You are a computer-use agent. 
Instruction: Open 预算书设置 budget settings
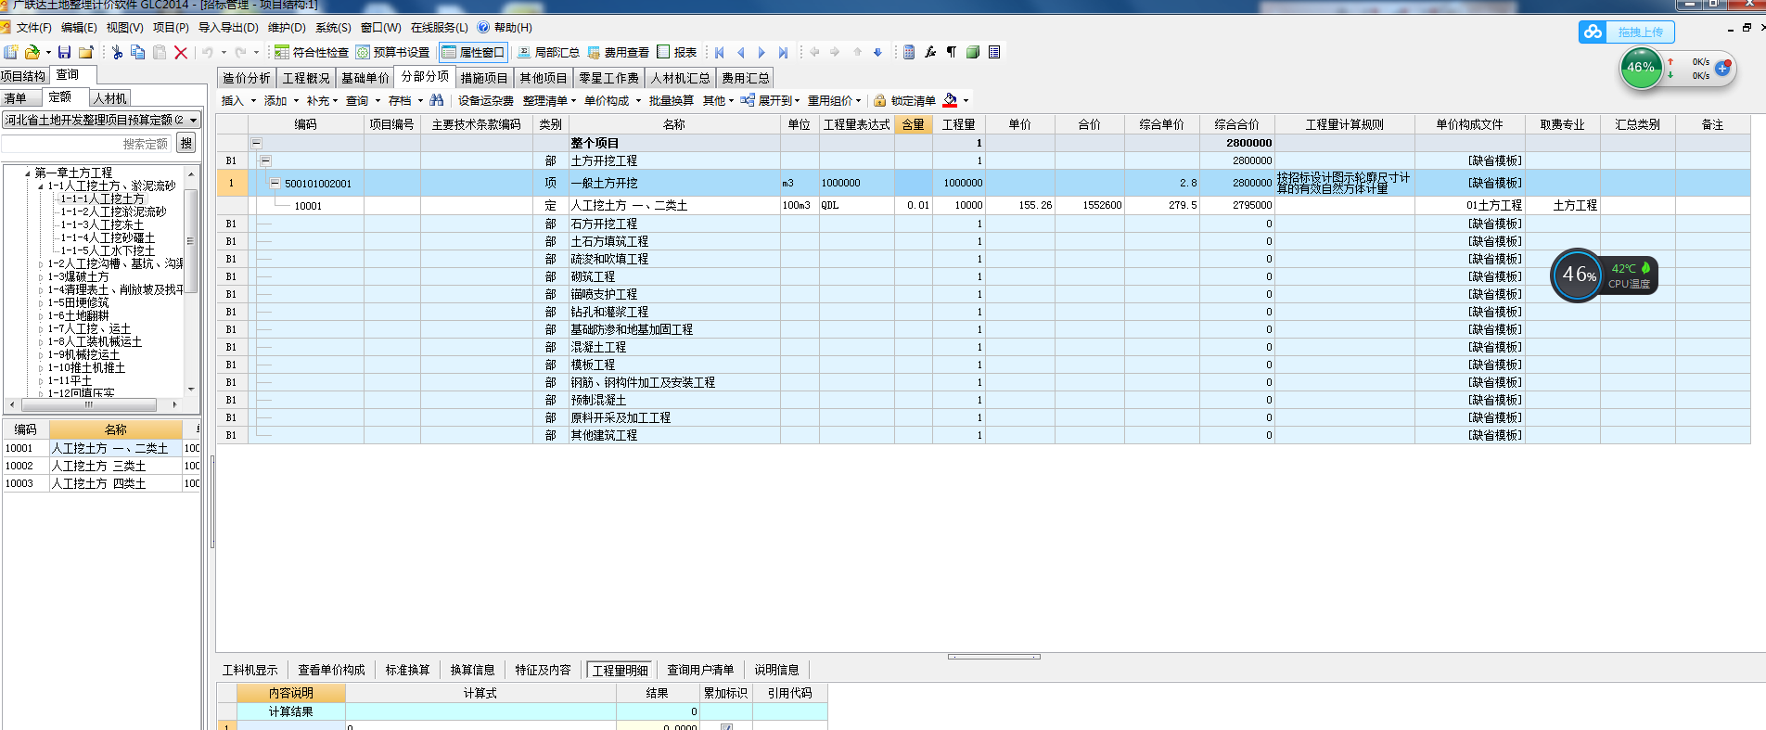(x=393, y=52)
